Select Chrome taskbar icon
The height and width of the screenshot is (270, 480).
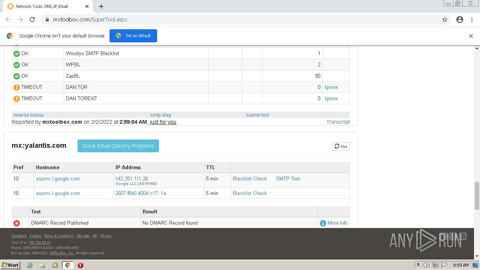click(67, 265)
